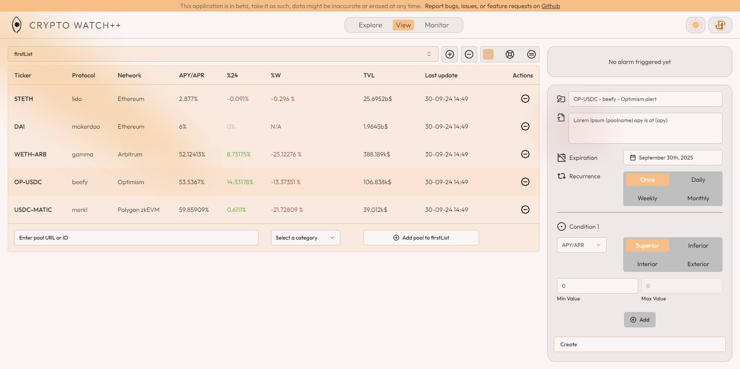The width and height of the screenshot is (740, 369).
Task: Click the alert message note icon
Action: [561, 117]
